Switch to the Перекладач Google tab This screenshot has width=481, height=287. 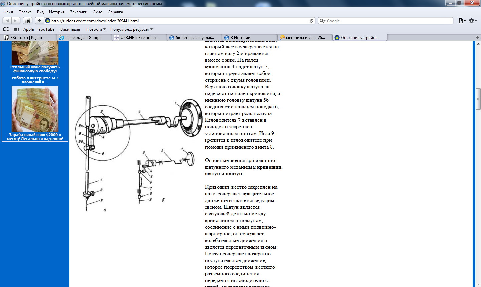pyautogui.click(x=84, y=38)
